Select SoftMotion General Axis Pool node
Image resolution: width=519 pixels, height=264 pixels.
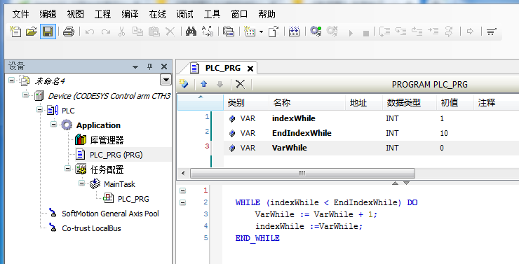[x=110, y=214]
